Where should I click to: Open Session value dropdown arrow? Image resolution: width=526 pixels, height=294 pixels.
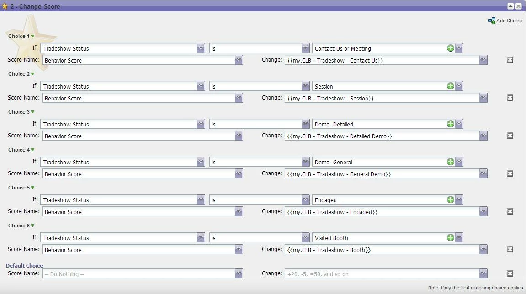(459, 86)
